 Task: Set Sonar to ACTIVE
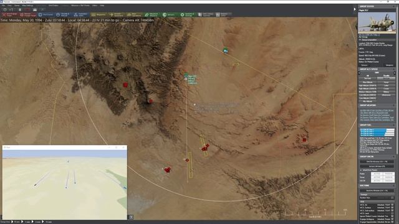377,177
